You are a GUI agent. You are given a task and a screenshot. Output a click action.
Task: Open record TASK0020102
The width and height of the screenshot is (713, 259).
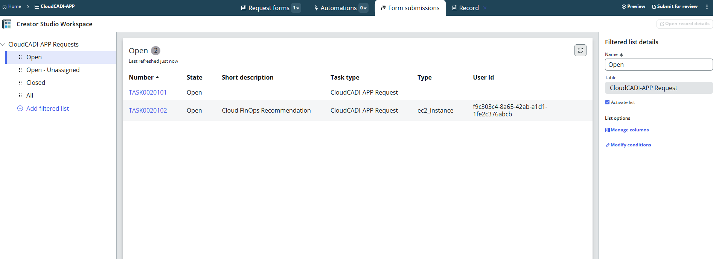[148, 110]
